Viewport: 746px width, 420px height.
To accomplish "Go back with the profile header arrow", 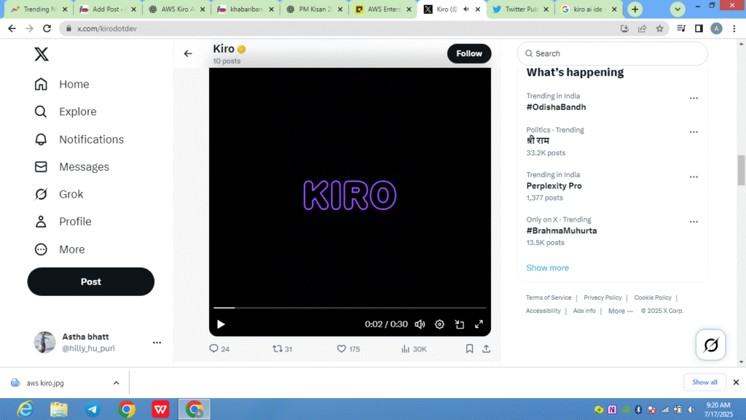I will [x=188, y=53].
